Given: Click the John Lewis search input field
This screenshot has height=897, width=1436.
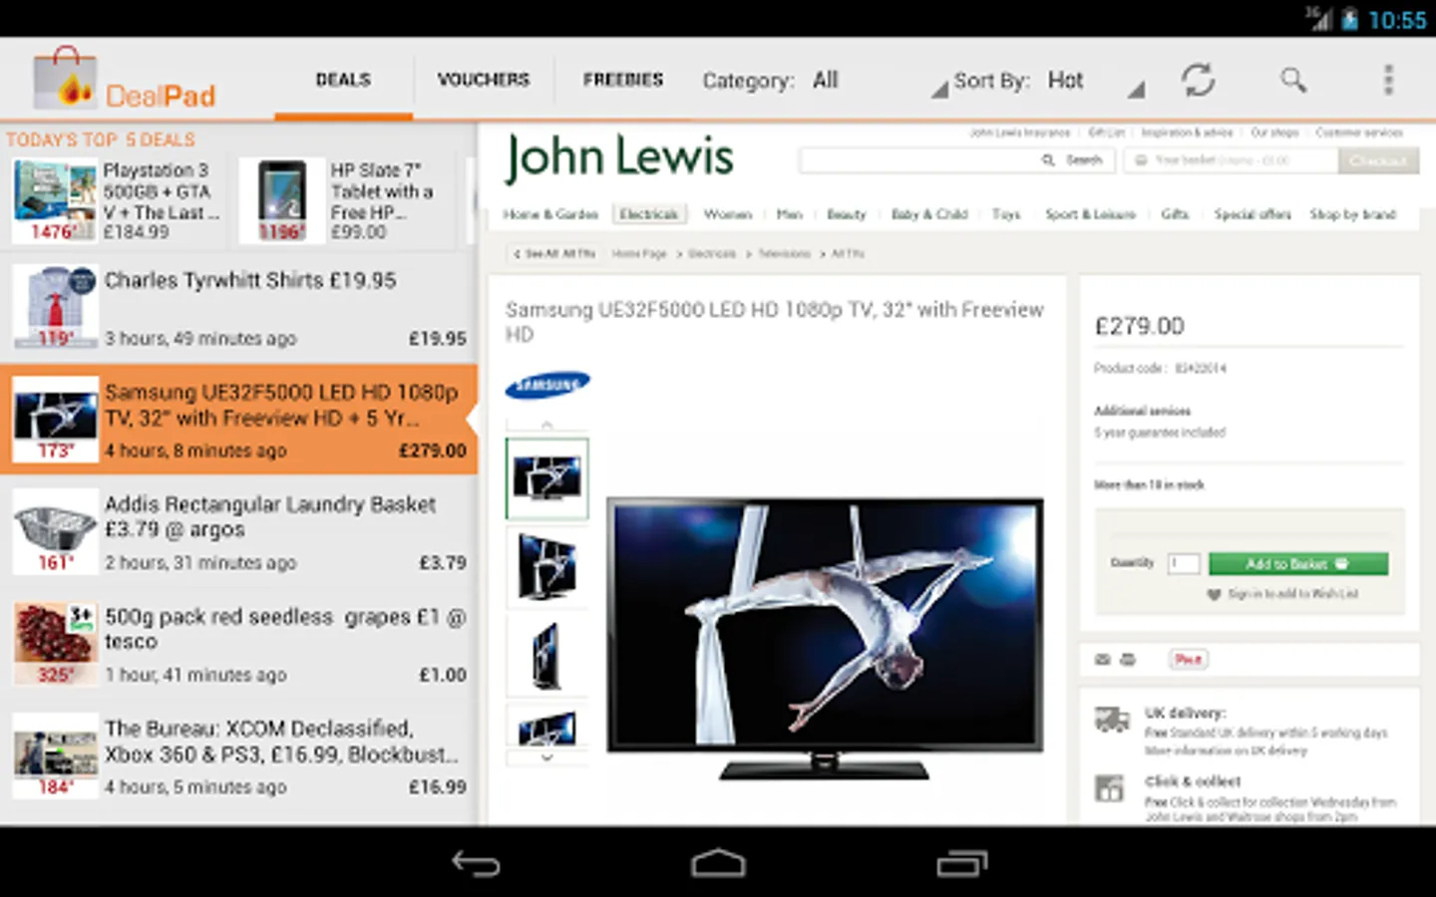Looking at the screenshot, I should point(917,159).
